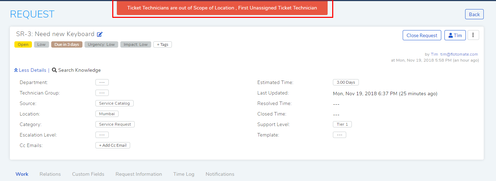The width and height of the screenshot is (496, 181).
Task: Edit Estimated Time 3.00 Days value
Action: point(346,82)
